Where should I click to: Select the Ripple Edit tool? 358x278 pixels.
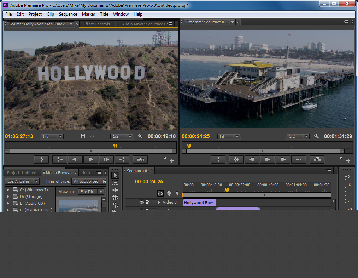click(x=116, y=190)
